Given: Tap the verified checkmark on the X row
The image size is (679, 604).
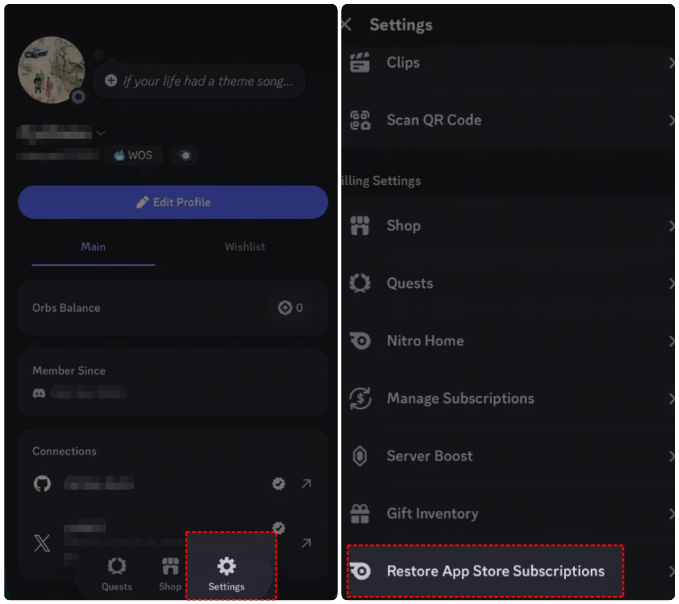Looking at the screenshot, I should 279,528.
